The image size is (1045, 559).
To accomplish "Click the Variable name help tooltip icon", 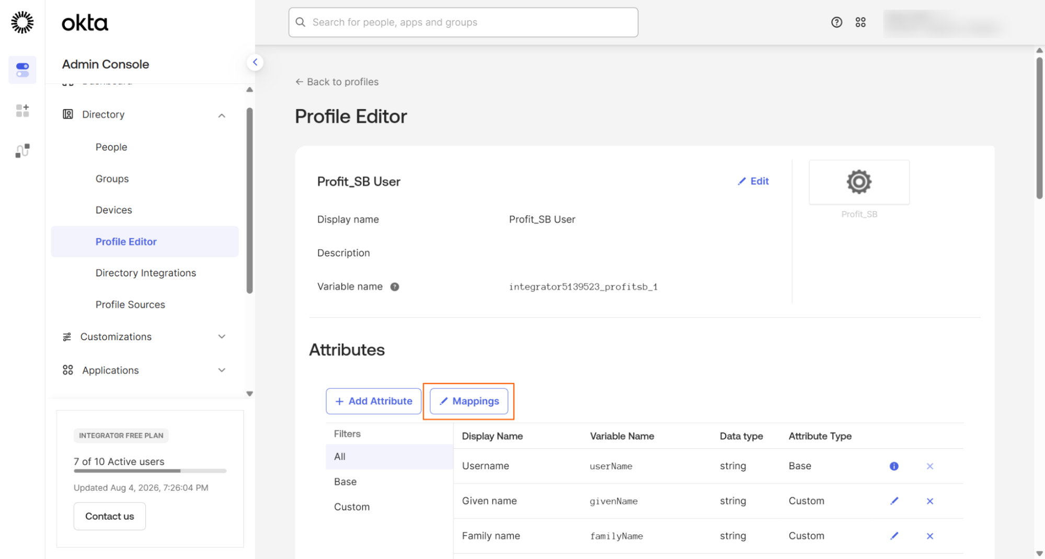I will 395,287.
